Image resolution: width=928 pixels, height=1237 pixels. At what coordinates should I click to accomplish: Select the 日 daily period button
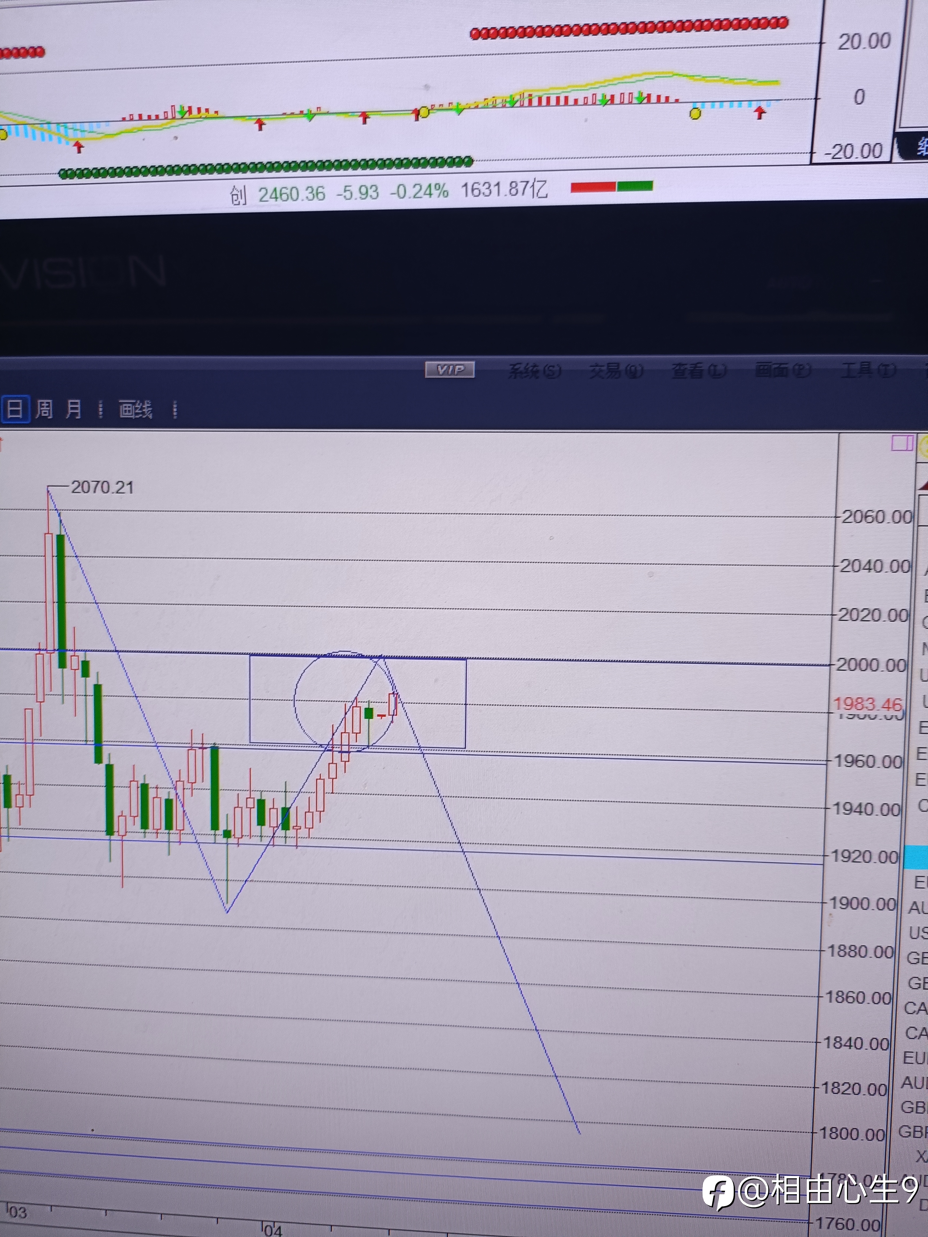click(14, 409)
